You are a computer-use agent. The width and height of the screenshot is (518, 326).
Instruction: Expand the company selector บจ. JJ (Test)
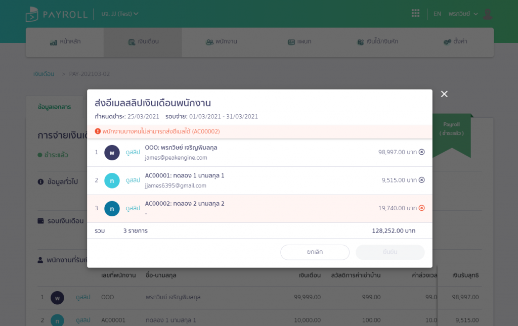click(x=119, y=14)
